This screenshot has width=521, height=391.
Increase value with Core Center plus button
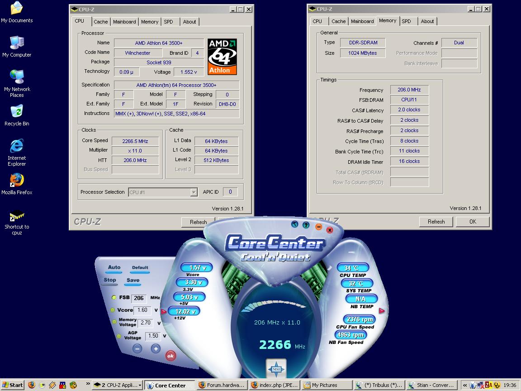(156, 348)
